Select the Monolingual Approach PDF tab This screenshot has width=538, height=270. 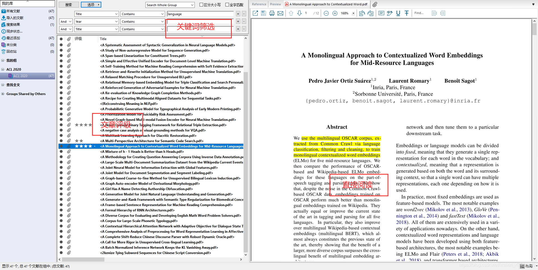326,4
